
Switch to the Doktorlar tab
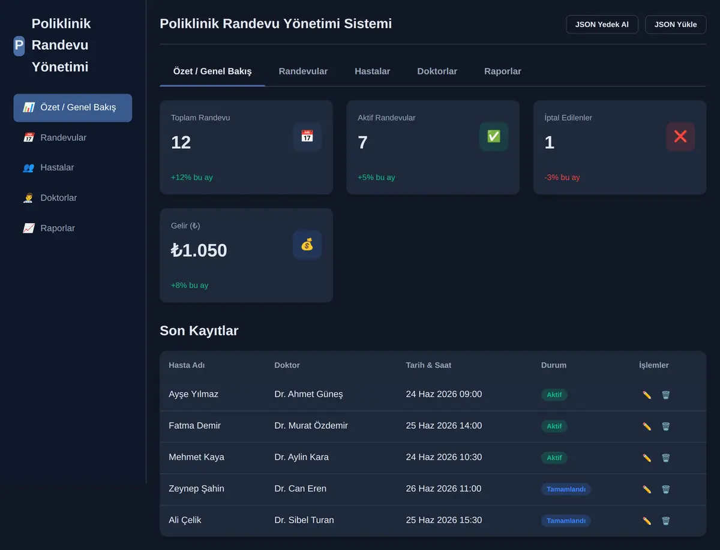point(437,71)
